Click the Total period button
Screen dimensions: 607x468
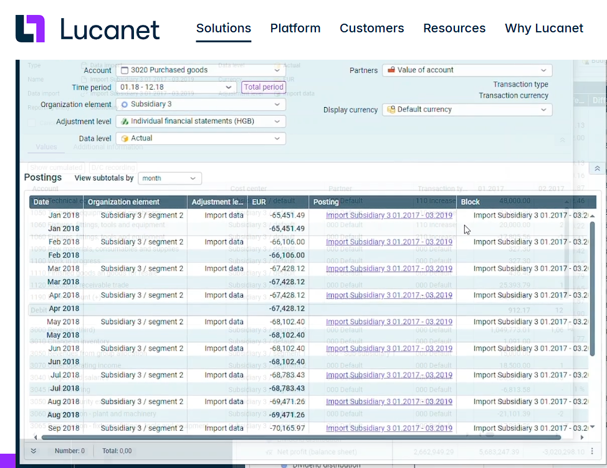264,87
